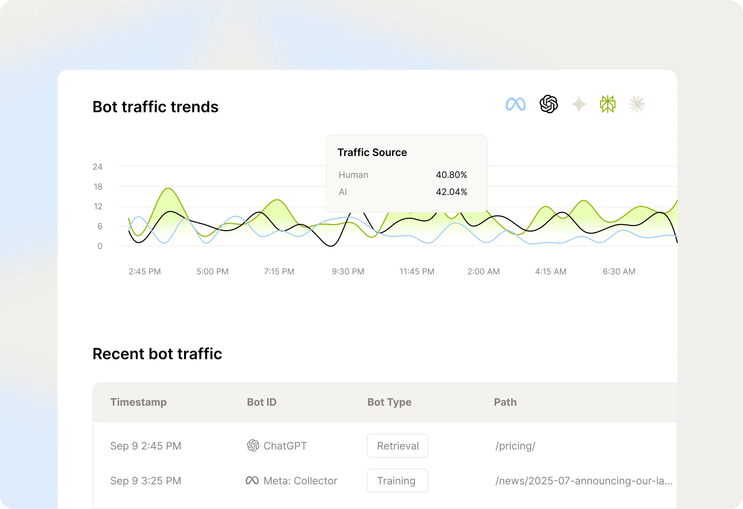Click the Retrieval bot type badge
743x509 pixels.
(397, 446)
